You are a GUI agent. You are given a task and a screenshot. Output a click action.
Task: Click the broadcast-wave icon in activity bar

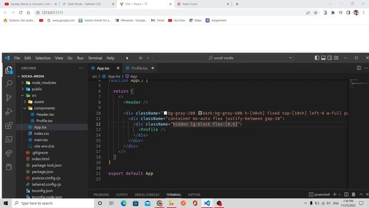point(9,153)
